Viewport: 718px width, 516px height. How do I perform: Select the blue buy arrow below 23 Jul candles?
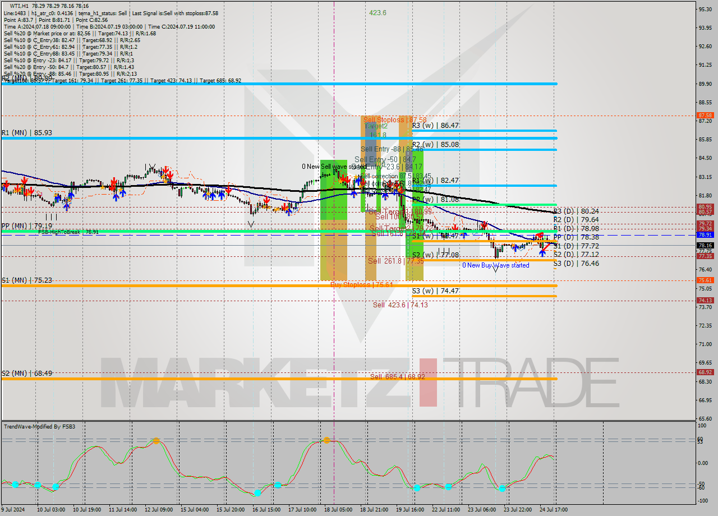click(516, 248)
